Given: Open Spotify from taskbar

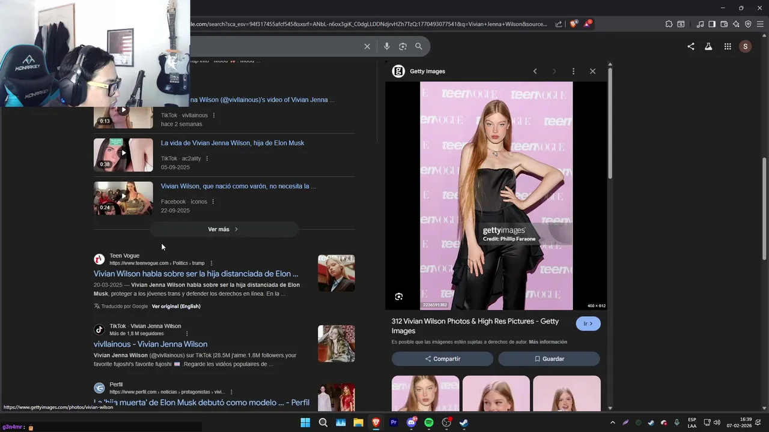Looking at the screenshot, I should [429, 422].
